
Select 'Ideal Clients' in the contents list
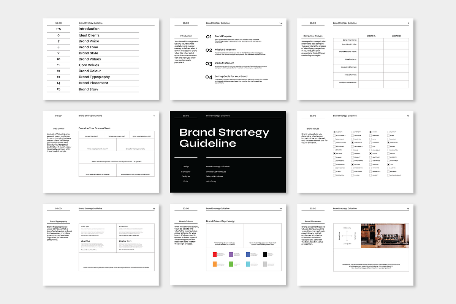[x=89, y=35]
